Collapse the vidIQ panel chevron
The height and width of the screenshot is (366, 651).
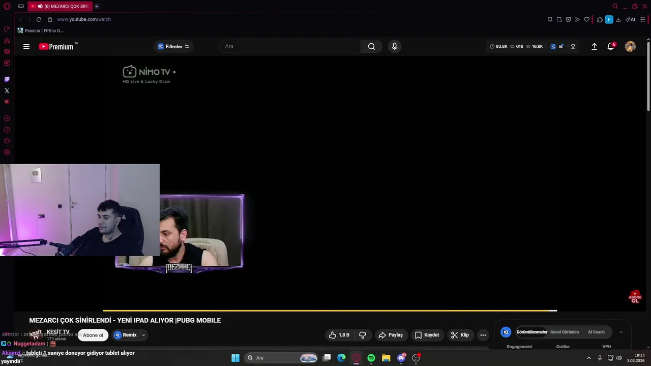[621, 332]
